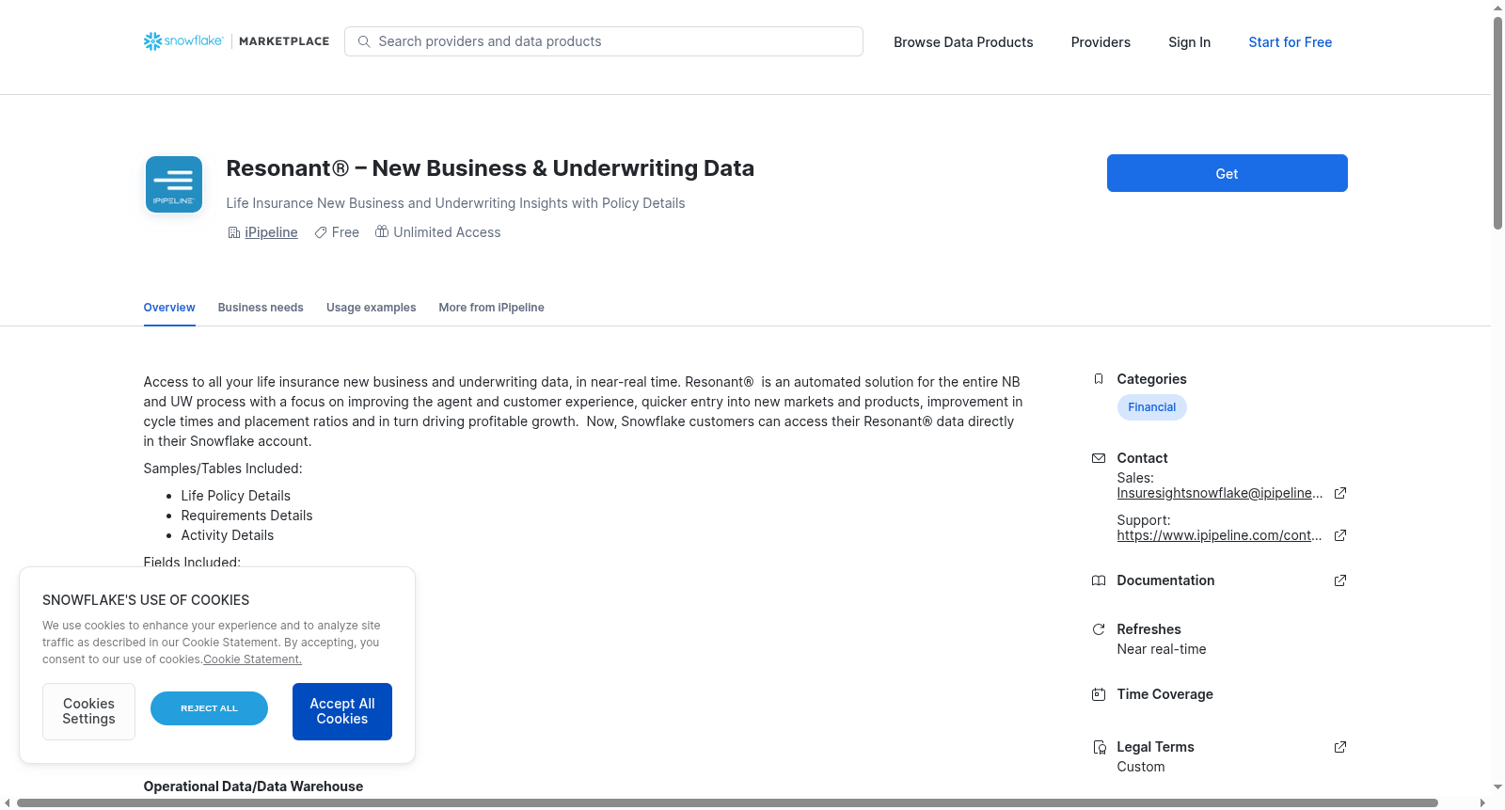
Task: Click the 'Near real-time' refresh value
Action: (x=1162, y=649)
